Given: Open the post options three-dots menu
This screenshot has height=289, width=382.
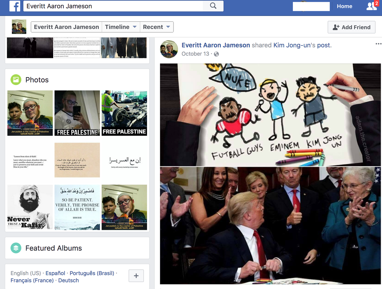Looking at the screenshot, I should [x=378, y=44].
